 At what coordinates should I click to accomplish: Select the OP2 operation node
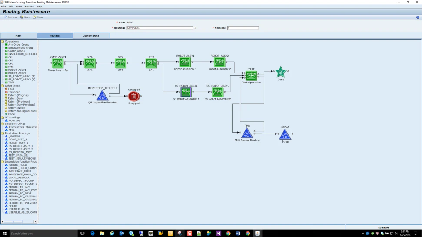click(120, 63)
